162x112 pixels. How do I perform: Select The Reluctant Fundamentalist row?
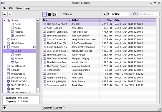99,62
